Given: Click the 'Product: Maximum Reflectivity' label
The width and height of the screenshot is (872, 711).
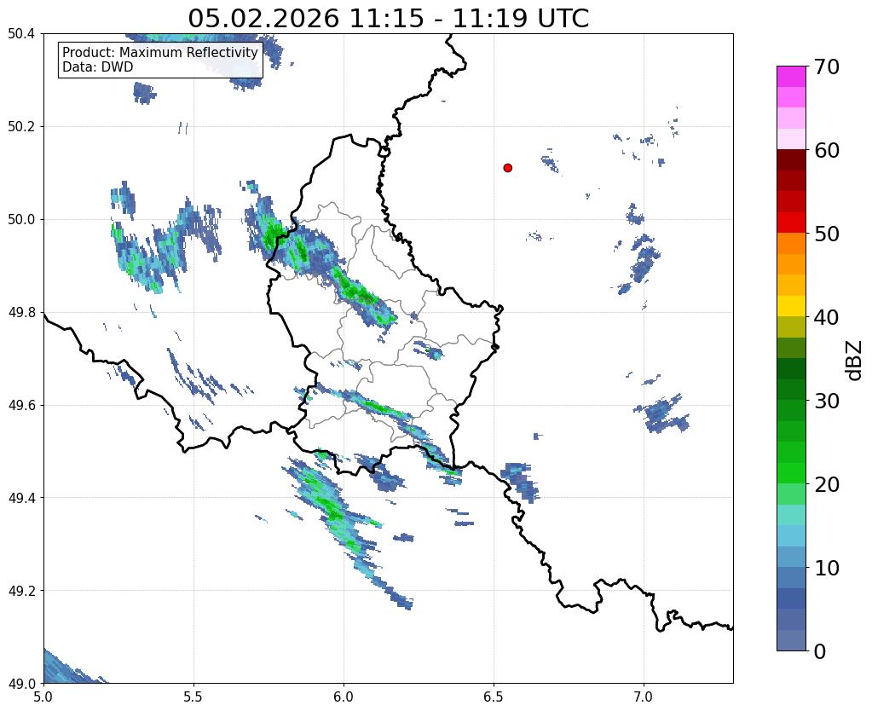Looking at the screenshot, I should (x=160, y=52).
